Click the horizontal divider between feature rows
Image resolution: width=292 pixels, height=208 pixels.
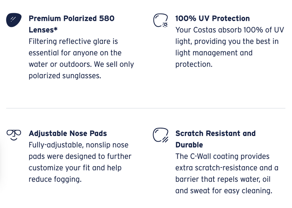pyautogui.click(x=146, y=108)
